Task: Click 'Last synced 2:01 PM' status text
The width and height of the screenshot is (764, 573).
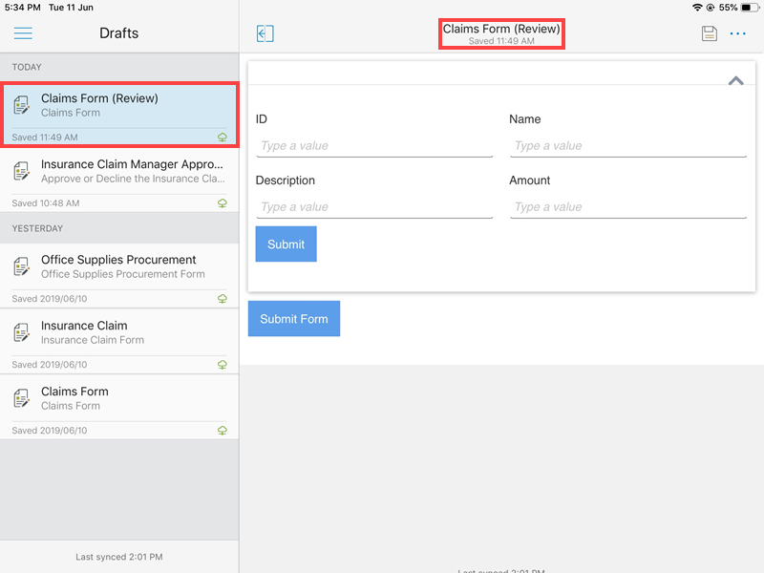Action: point(118,557)
